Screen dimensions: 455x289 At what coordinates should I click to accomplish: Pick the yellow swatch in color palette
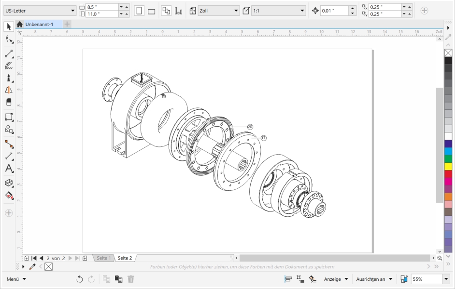[x=448, y=167]
